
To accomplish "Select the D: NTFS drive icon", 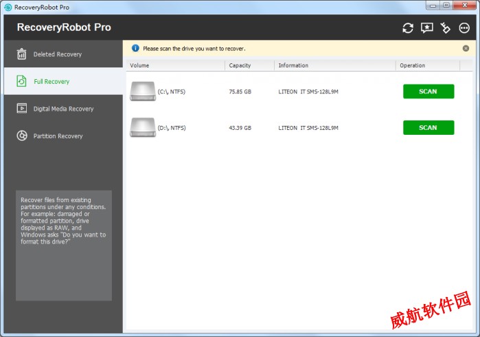I will (142, 127).
